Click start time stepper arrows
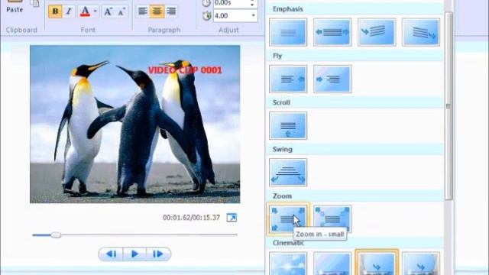 (x=252, y=3)
